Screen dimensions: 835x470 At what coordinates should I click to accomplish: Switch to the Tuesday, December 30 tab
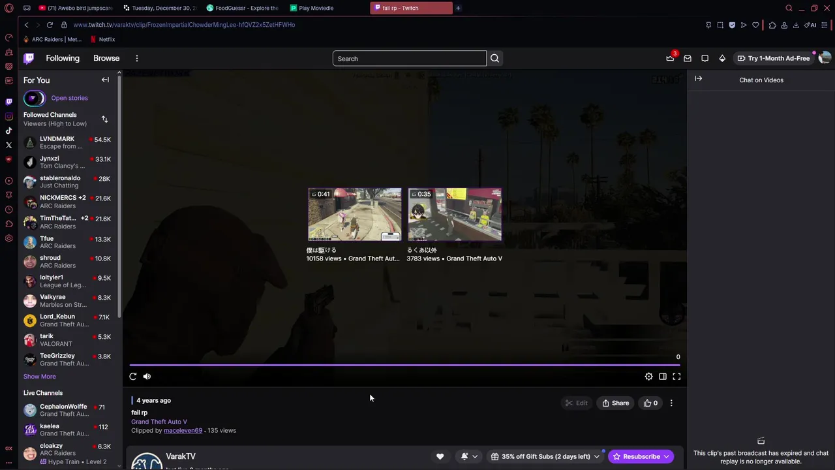pos(159,8)
